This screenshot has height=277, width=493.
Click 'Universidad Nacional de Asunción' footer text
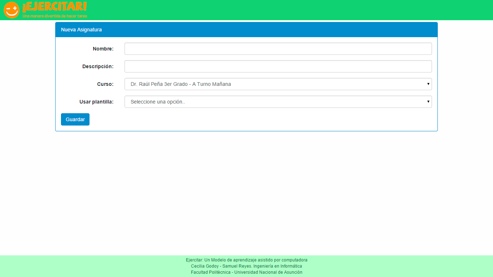point(268,272)
